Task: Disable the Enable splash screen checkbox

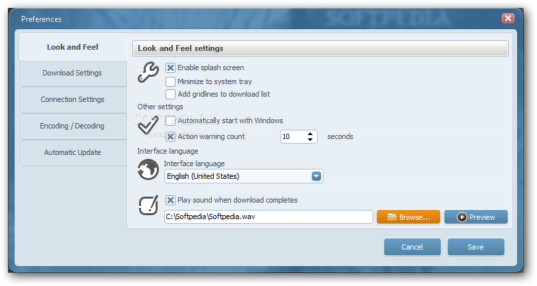Action: point(170,68)
